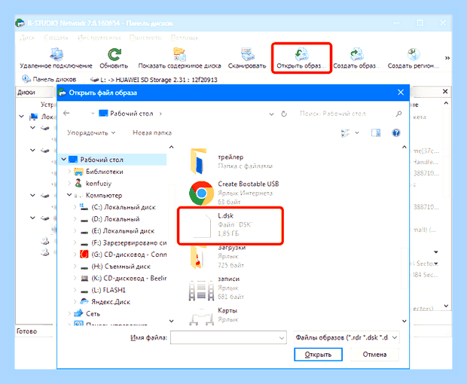Open the Упорядочить dropdown
Viewport: 467px width, 384px height.
pyautogui.click(x=91, y=133)
